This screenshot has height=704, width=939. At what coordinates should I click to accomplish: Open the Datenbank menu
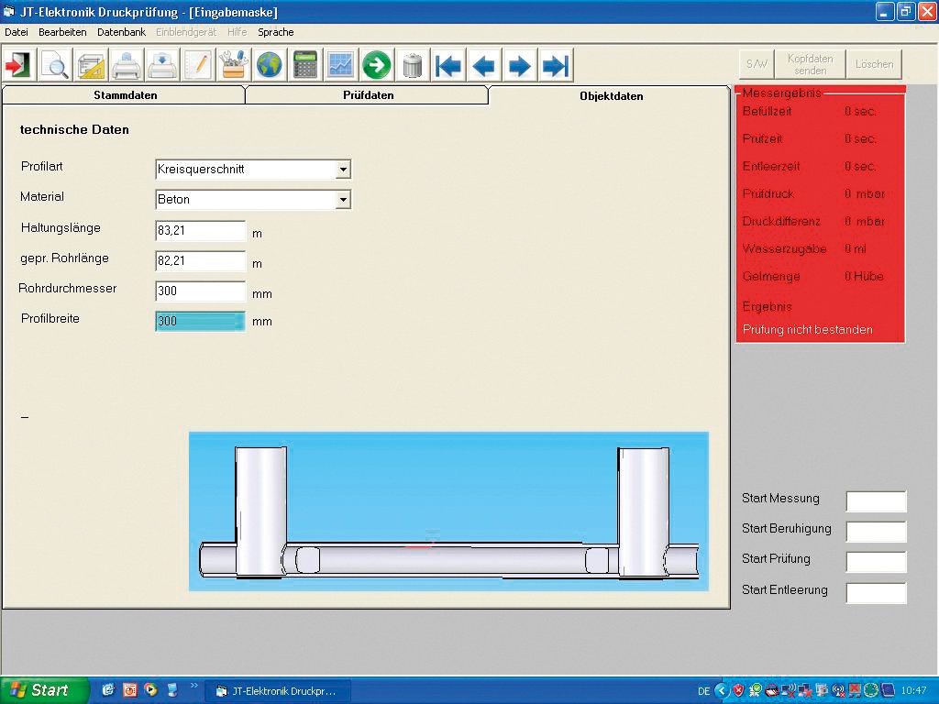[121, 32]
